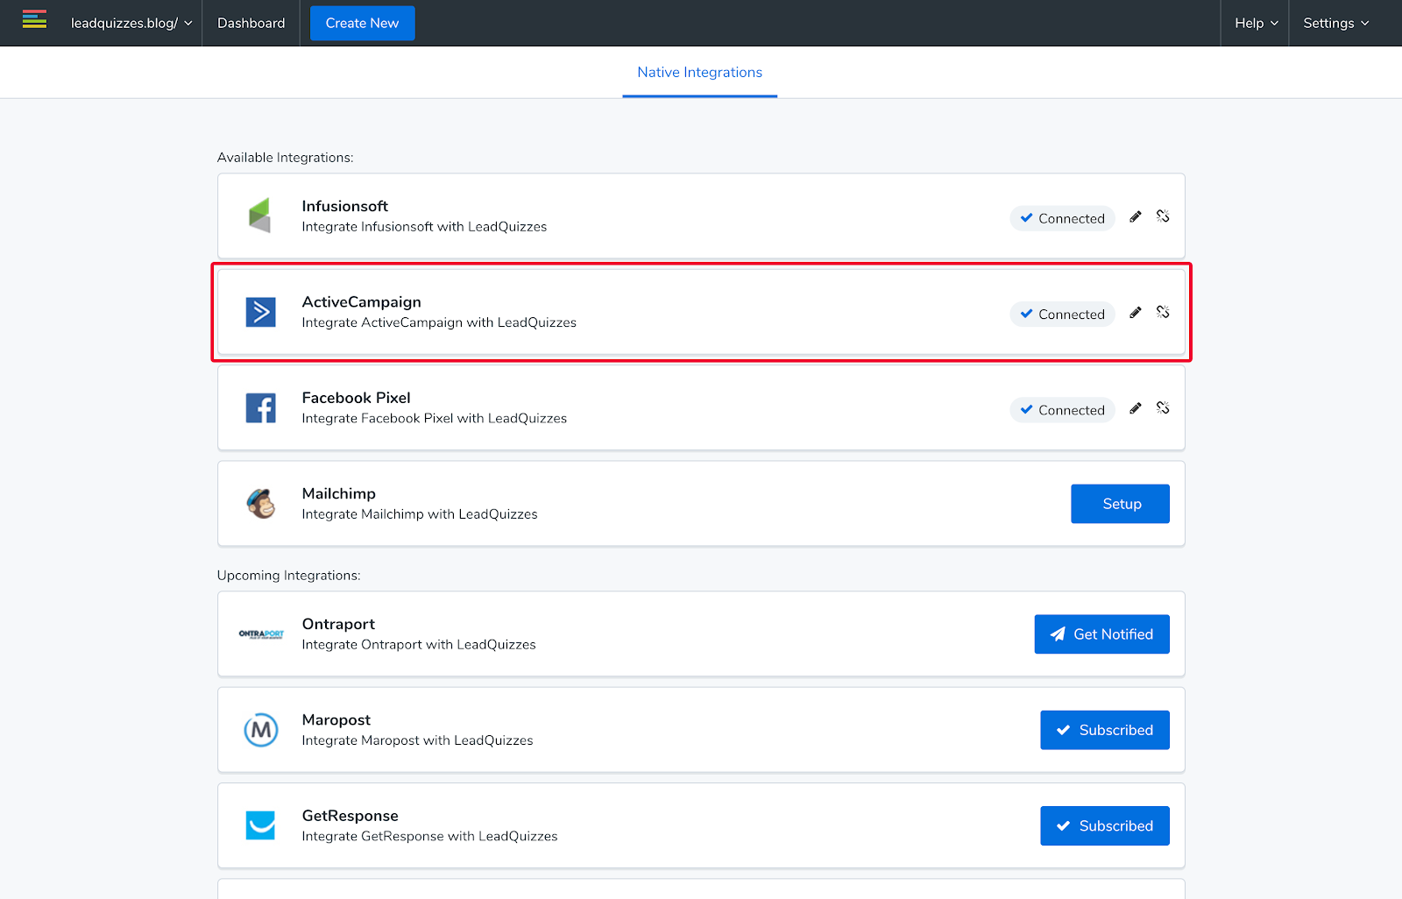The height and width of the screenshot is (899, 1402).
Task: Click the Facebook Pixel integration title
Action: point(356,398)
